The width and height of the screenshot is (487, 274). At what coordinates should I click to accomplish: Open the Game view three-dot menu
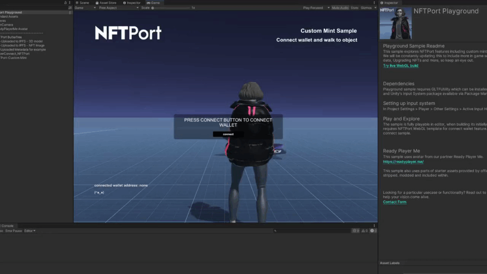click(374, 3)
